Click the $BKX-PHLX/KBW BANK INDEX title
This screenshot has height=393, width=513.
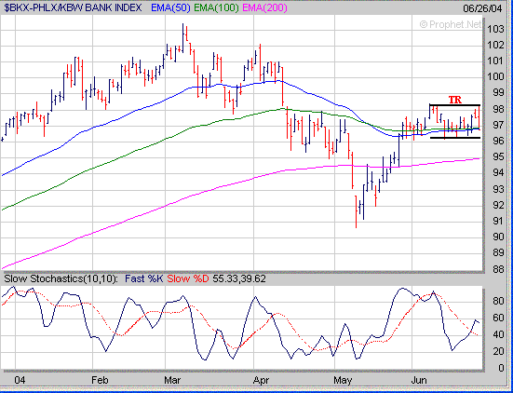[73, 7]
